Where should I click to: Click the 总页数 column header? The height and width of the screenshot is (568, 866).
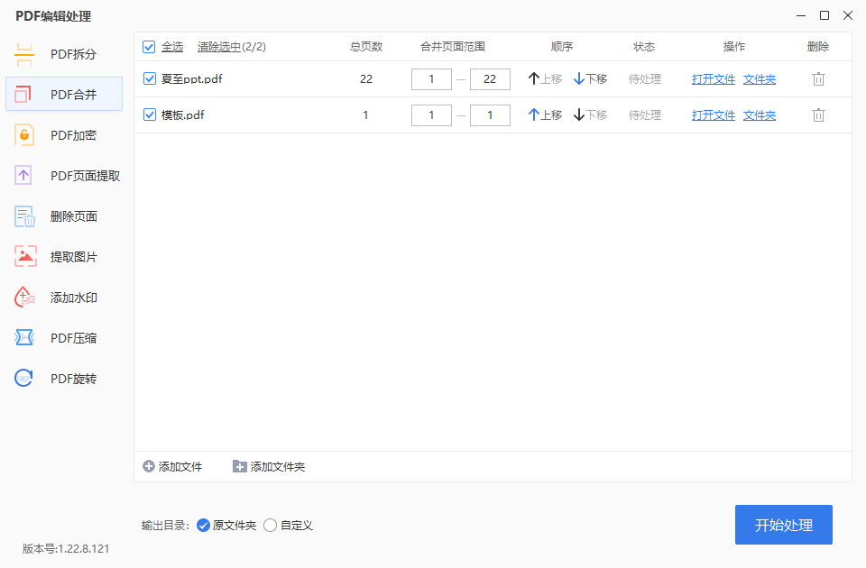366,46
